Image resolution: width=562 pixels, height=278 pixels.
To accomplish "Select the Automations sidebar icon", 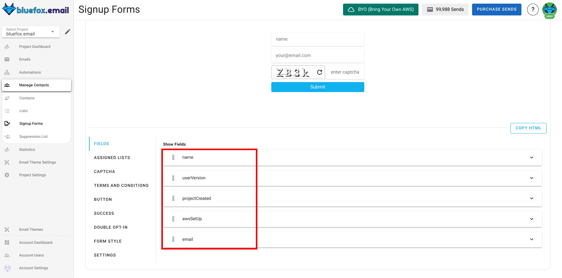I will [x=7, y=72].
